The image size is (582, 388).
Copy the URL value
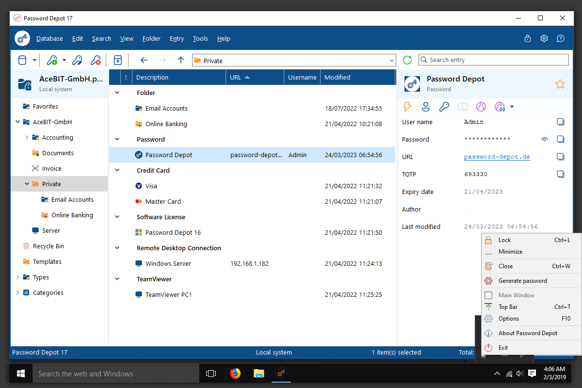(561, 157)
